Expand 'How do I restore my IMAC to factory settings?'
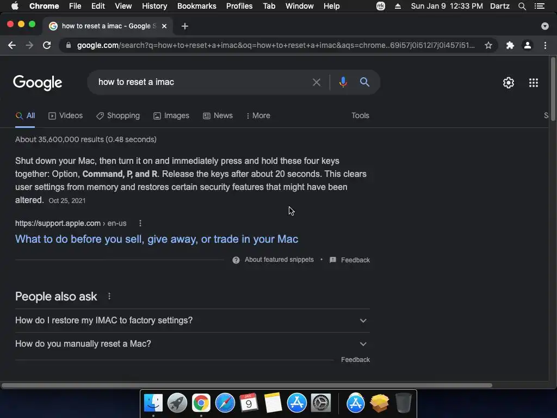The height and width of the screenshot is (418, 557). tap(192, 320)
